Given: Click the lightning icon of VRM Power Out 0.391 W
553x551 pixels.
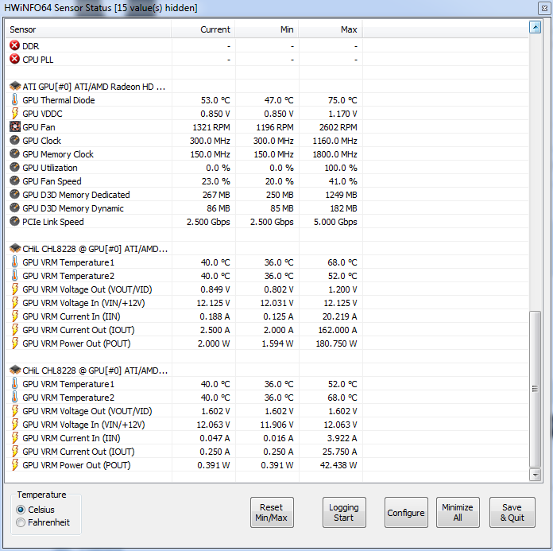Looking at the screenshot, I should tap(14, 464).
